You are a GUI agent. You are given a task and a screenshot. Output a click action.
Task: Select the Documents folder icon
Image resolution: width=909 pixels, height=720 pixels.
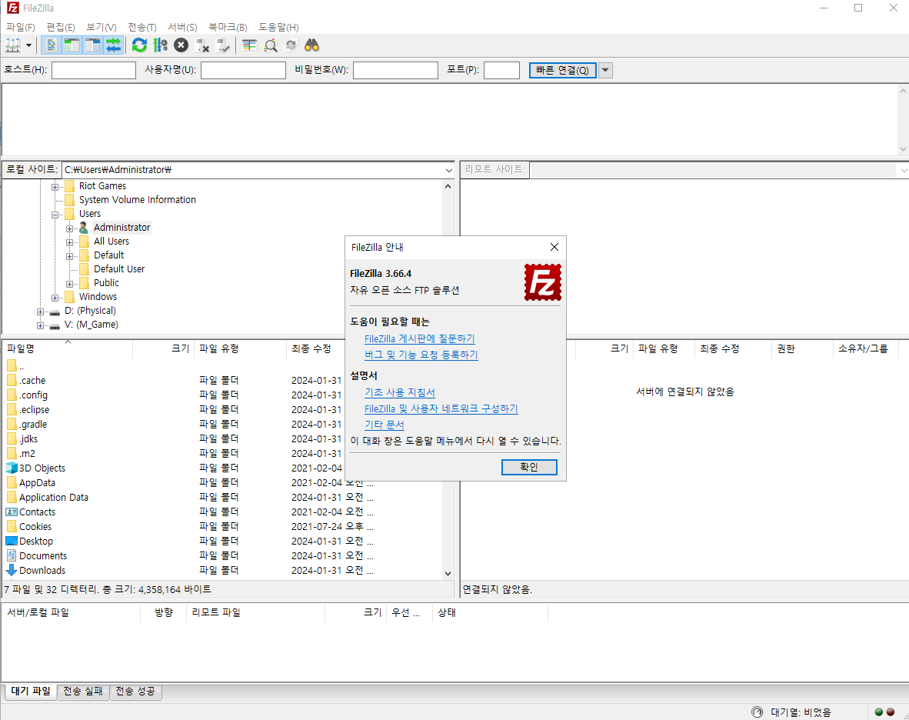coord(12,555)
